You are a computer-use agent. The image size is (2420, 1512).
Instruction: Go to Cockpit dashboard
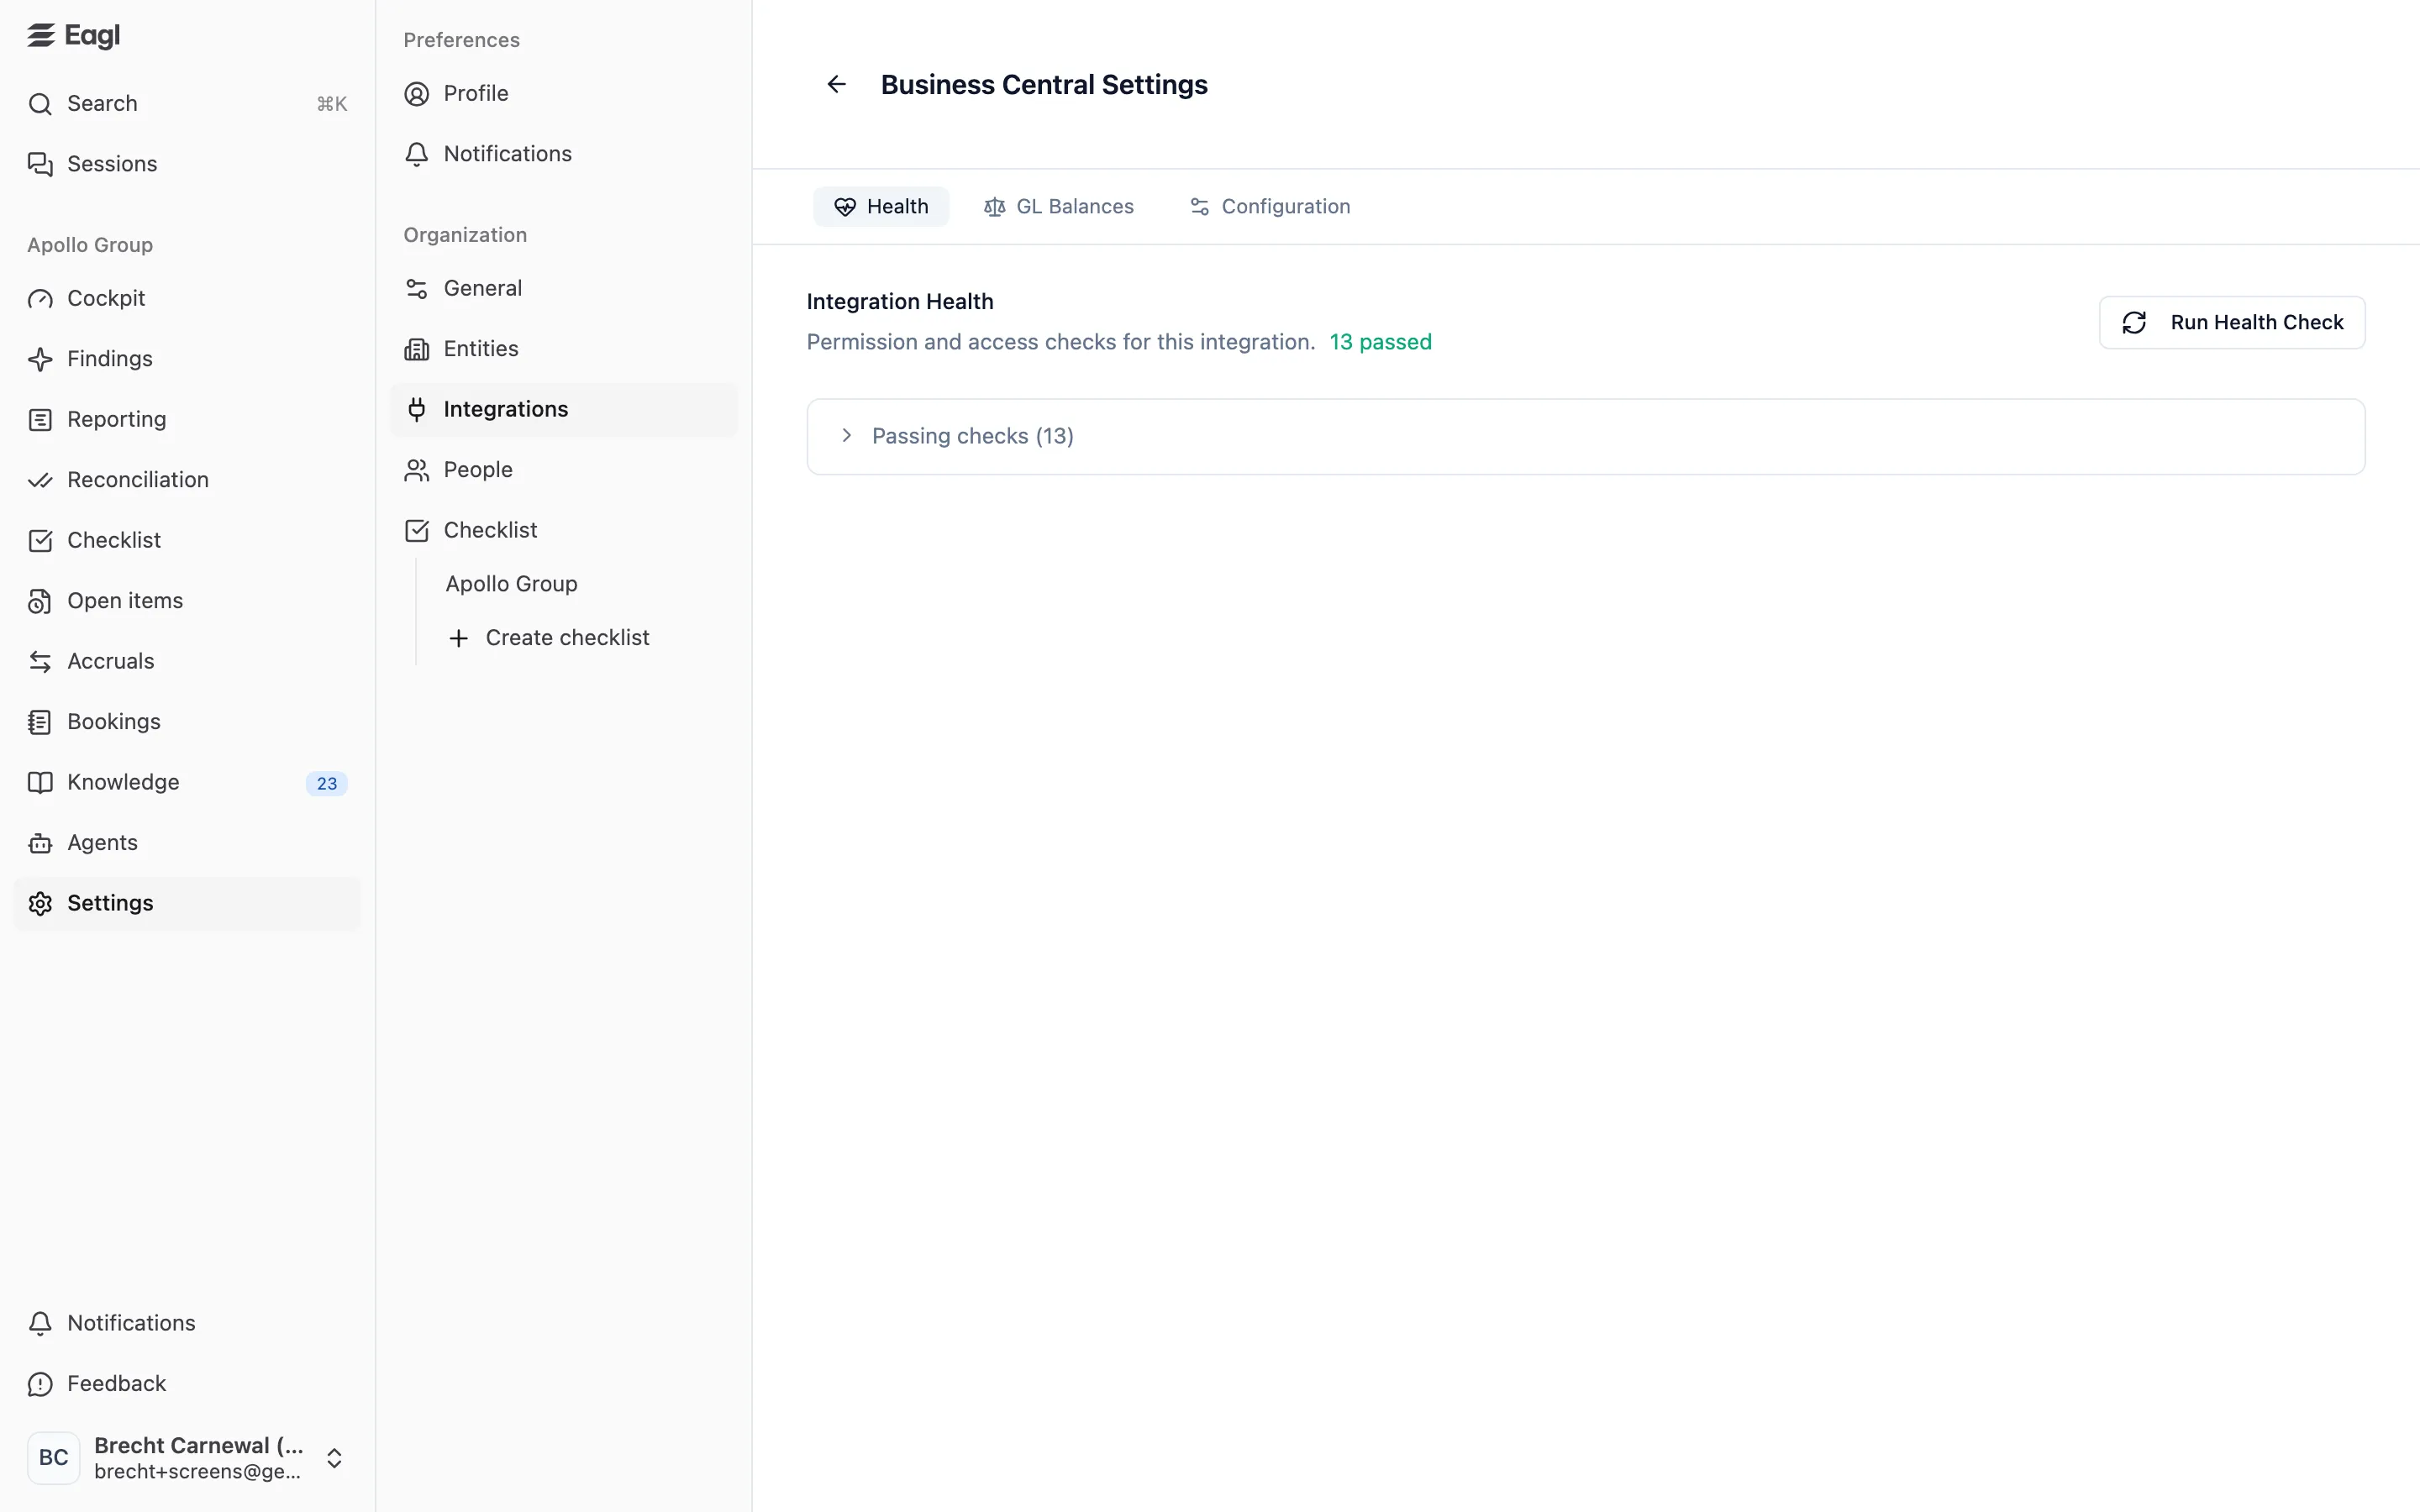[x=187, y=299]
